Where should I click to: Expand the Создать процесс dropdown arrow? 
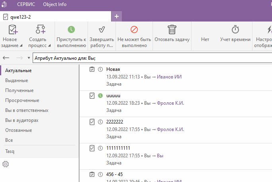49,46
